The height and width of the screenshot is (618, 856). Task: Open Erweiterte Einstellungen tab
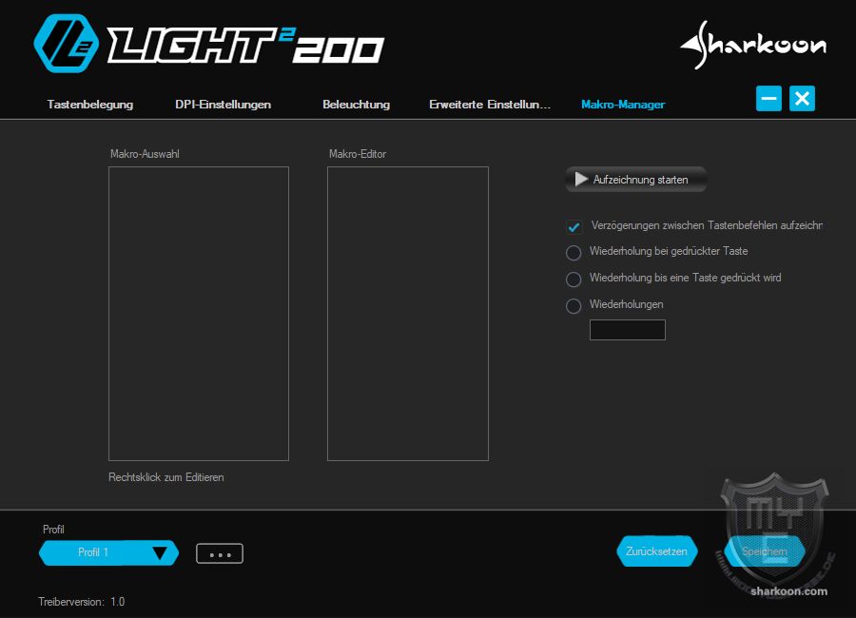coord(490,105)
